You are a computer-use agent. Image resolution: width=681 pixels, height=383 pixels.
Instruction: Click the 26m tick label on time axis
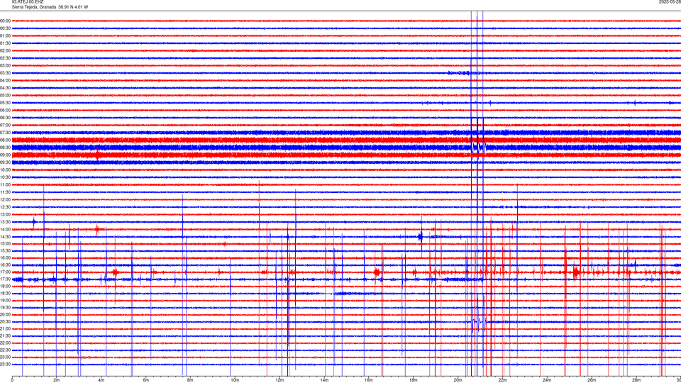(592, 380)
